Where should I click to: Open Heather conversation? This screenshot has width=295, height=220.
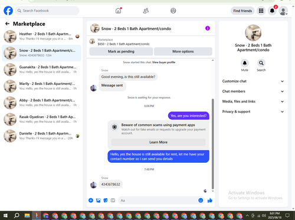(x=41, y=37)
